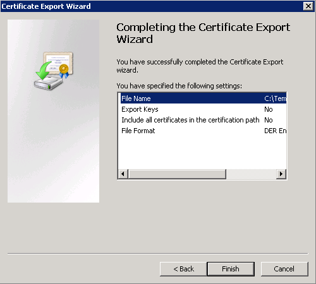This screenshot has height=284, width=316.
Task: Click the No value beside Export Keys
Action: [269, 109]
